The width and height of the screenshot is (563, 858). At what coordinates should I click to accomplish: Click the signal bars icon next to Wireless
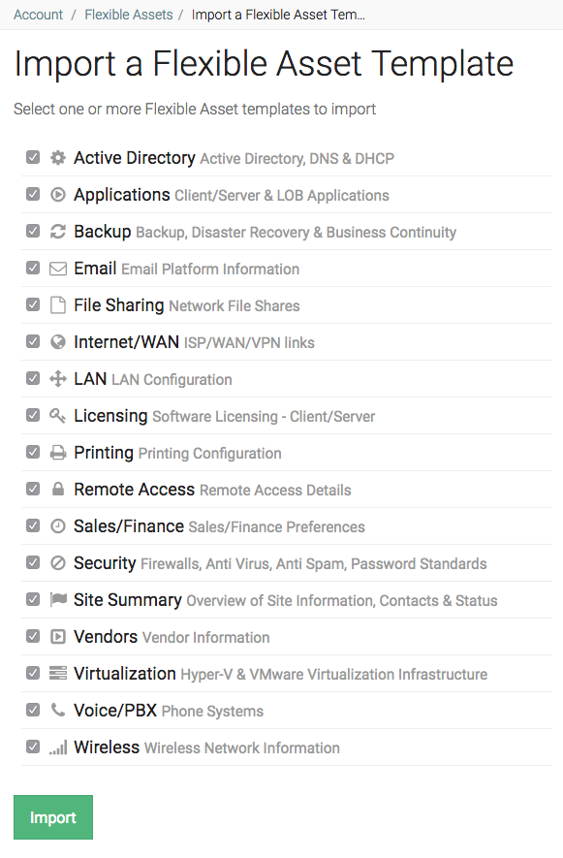pos(58,747)
